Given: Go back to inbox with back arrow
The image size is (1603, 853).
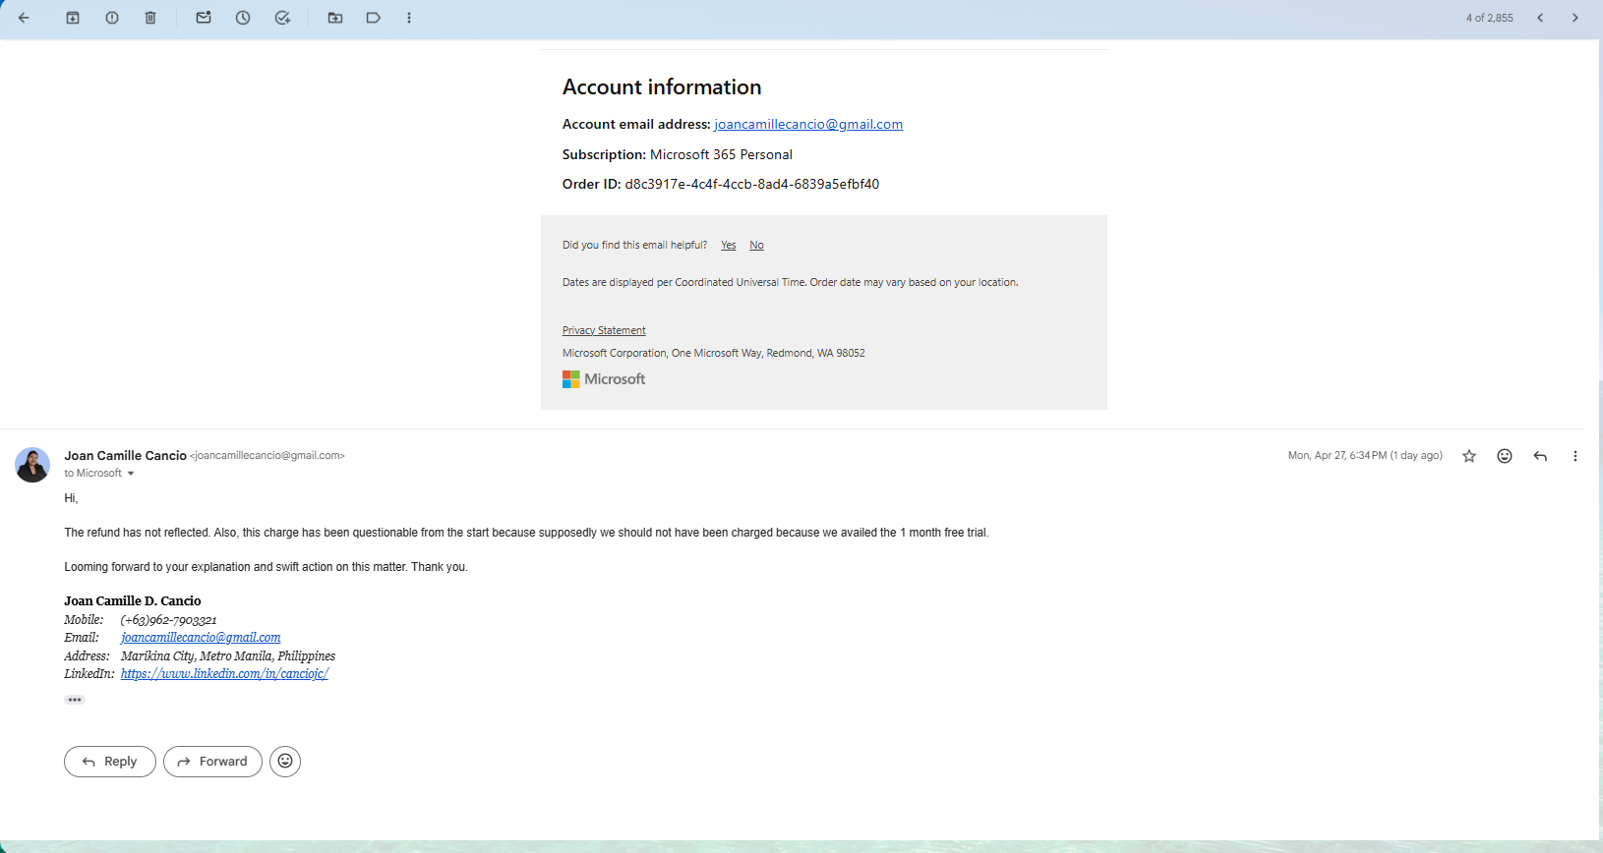Looking at the screenshot, I should click(24, 18).
